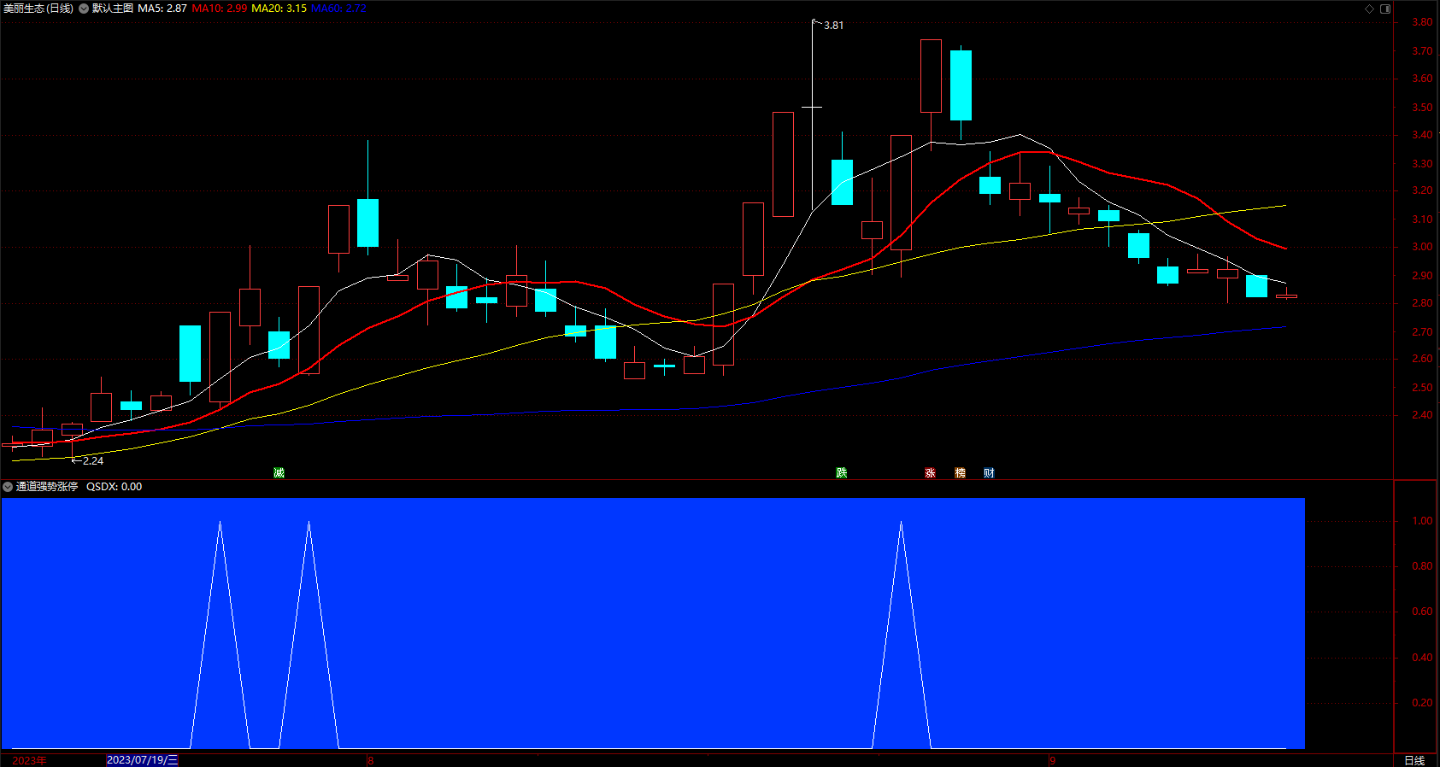Viewport: 1440px width, 767px height.
Task: Click the 0.20 sub-indicator axis label
Action: click(x=1422, y=703)
